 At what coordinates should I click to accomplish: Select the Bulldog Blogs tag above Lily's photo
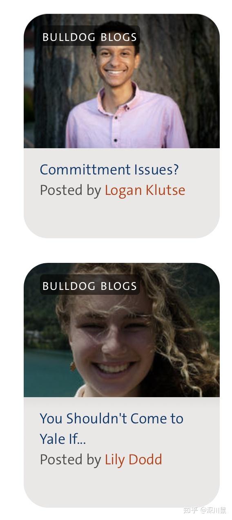90,286
